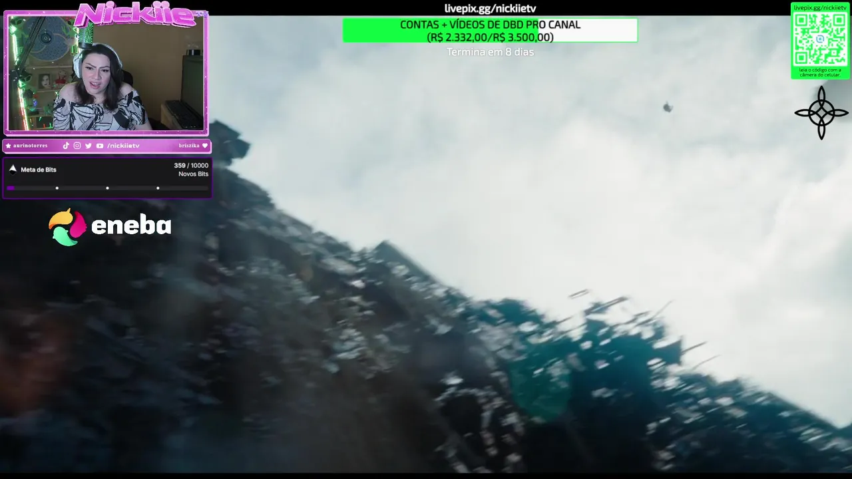The width and height of the screenshot is (852, 479).
Task: Click the Instagram icon in the social bar
Action: [x=77, y=146]
